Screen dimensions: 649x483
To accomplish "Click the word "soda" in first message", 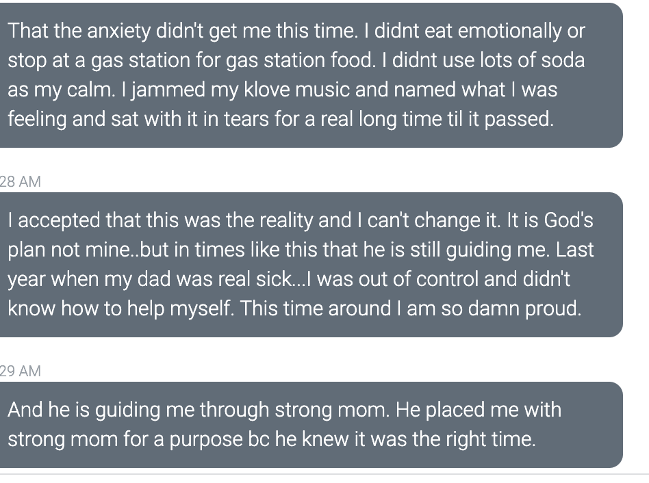I will (x=563, y=60).
